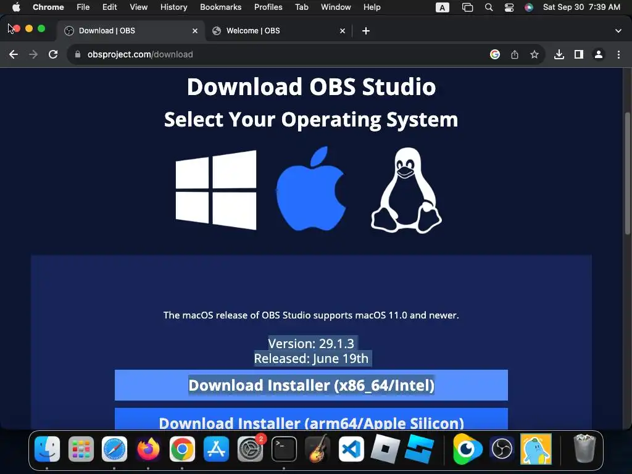
Task: Toggle Chrome side panel
Action: [579, 54]
